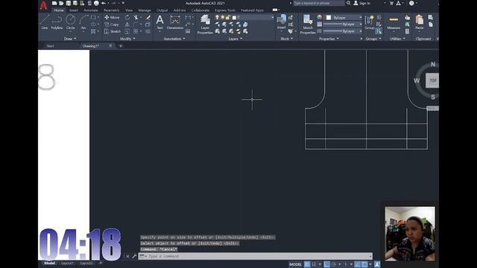The width and height of the screenshot is (477, 268).
Task: Open Layer Properties manager
Action: point(205,25)
